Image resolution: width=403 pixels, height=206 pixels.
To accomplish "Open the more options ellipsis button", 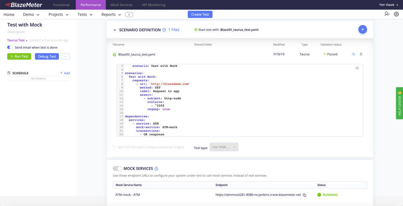I will coord(65,56).
